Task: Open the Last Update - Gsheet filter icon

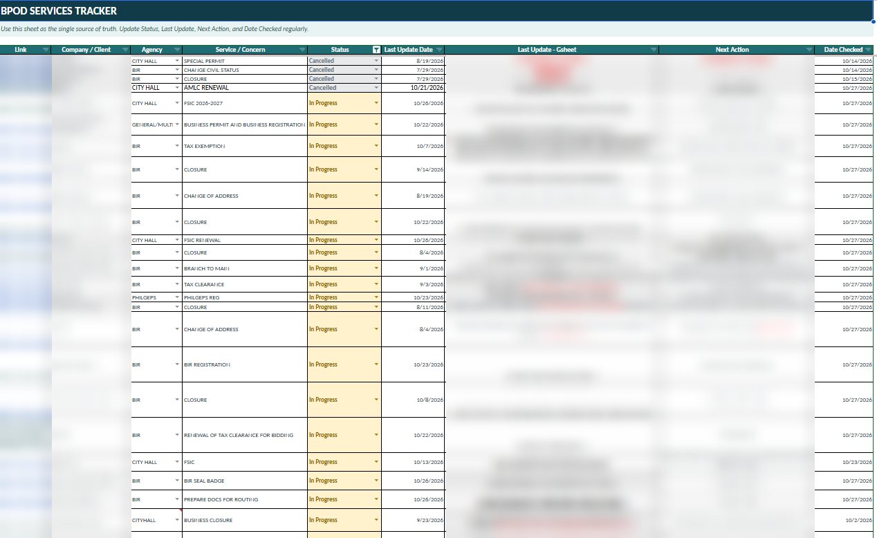Action: (654, 50)
